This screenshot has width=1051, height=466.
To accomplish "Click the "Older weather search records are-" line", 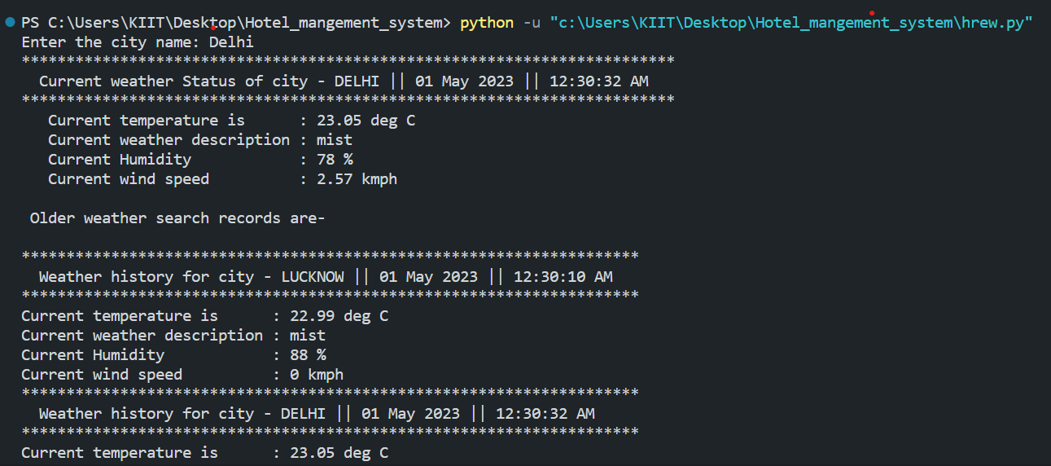I will click(177, 218).
